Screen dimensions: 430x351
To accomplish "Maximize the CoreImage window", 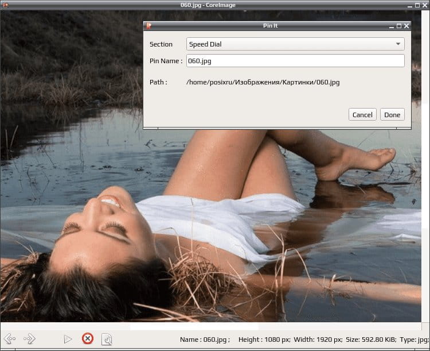I will click(x=417, y=5).
